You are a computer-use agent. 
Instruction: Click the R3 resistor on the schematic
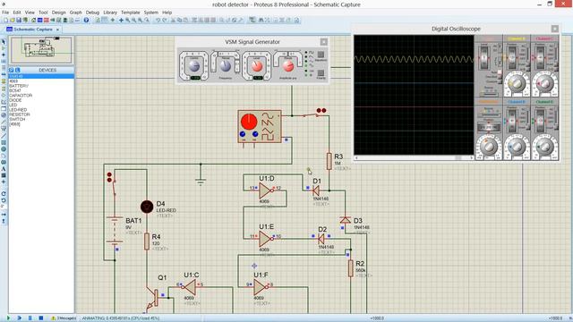click(329, 161)
